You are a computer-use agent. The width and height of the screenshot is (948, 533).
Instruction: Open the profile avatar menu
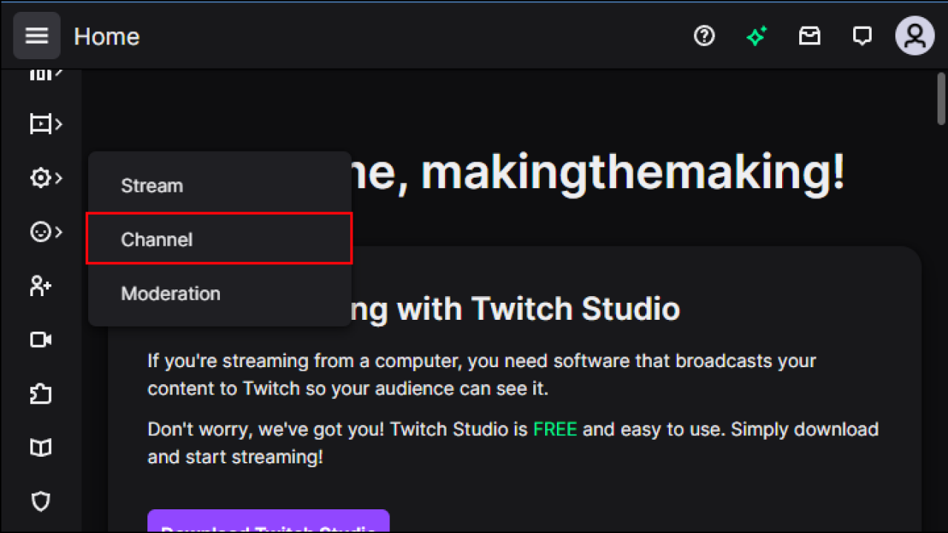coord(915,36)
